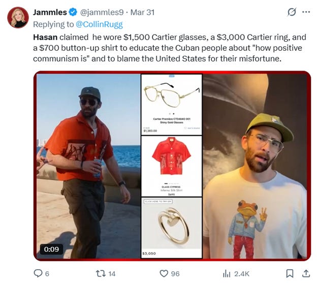The image size is (317, 283).
Task: Open Jammles profile avatar picture
Action: pyautogui.click(x=18, y=18)
